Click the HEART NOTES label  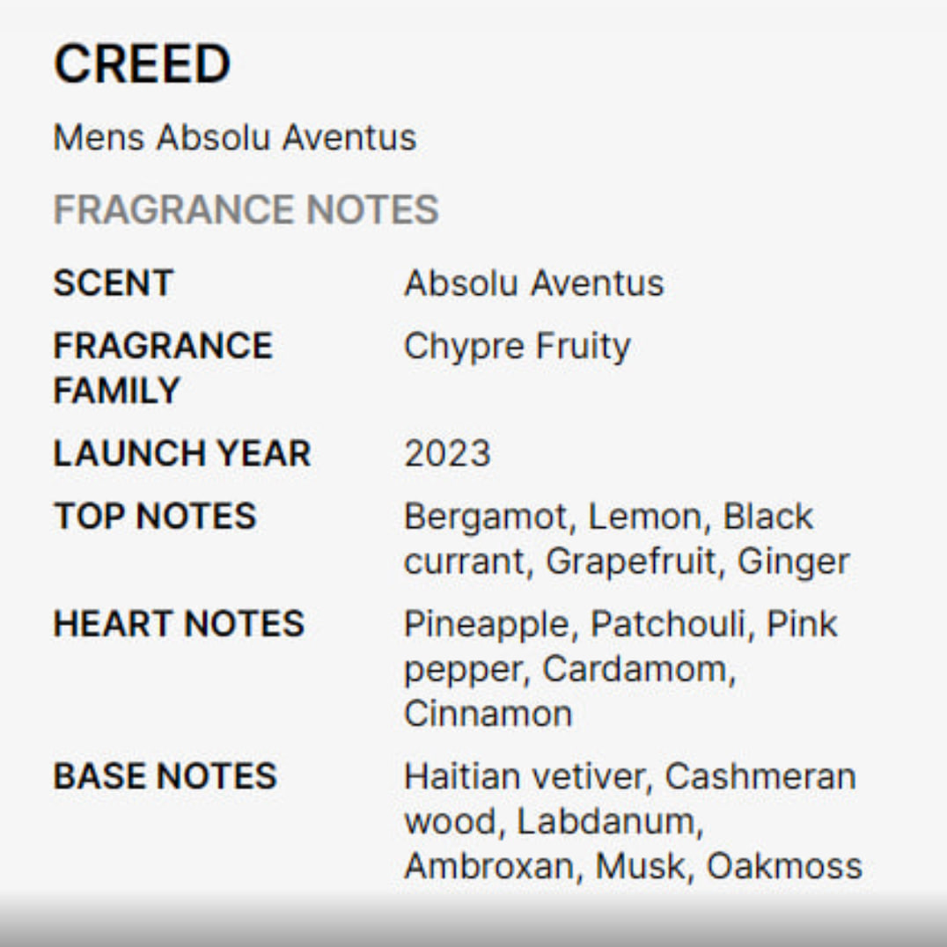(179, 624)
